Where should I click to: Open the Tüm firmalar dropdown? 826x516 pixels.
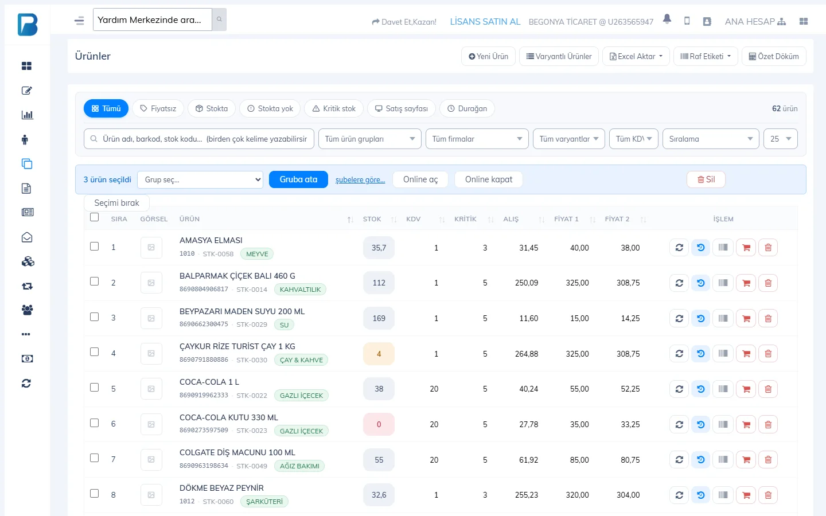click(477, 139)
